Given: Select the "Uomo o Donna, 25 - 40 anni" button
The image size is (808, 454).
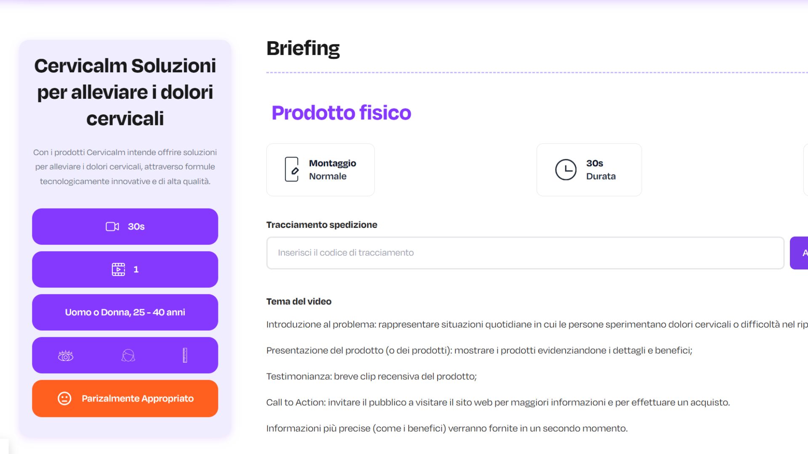Looking at the screenshot, I should [x=125, y=312].
